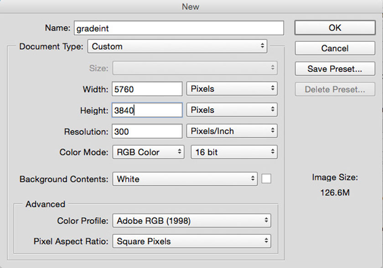This screenshot has width=383, height=268.
Task: Open the Background Contents White dropdown
Action: (185, 179)
